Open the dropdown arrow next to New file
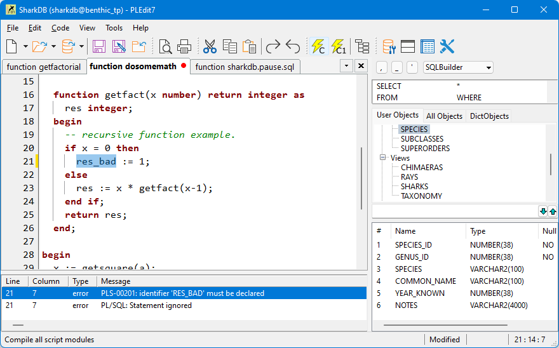 pos(25,46)
